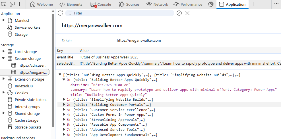Image resolution: width=281 pixels, height=139 pixels.
Task: Toggle device emulation icon
Action: tap(12, 4)
